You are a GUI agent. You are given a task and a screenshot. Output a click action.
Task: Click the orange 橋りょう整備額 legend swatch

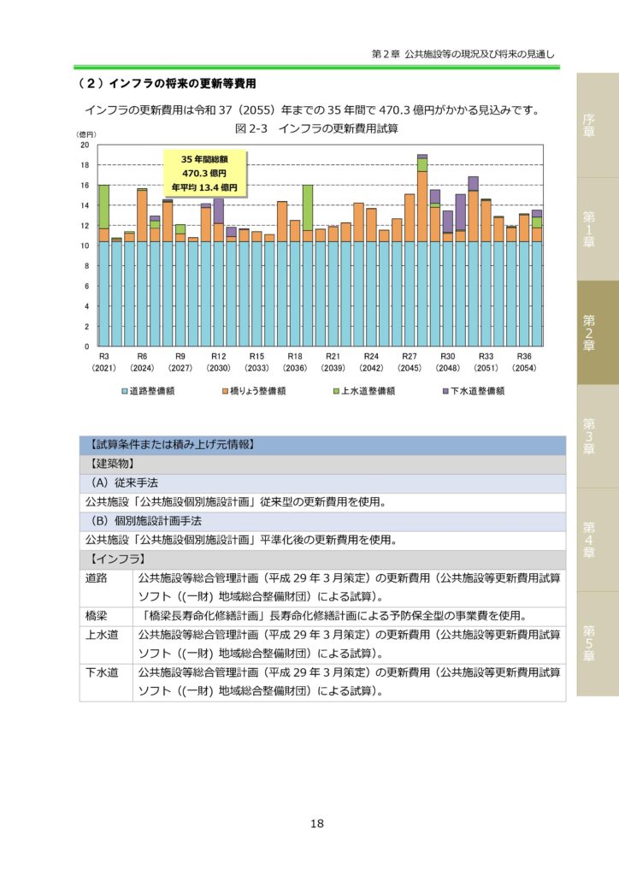pos(223,390)
